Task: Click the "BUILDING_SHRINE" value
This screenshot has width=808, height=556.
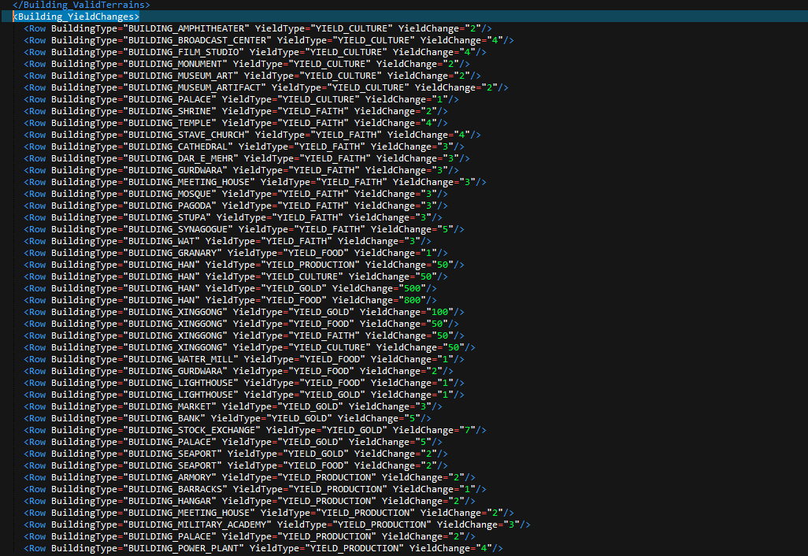Action: coord(169,111)
